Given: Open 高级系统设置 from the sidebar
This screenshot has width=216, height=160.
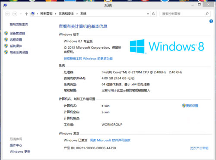Looking at the screenshot, I should pos(19,52).
